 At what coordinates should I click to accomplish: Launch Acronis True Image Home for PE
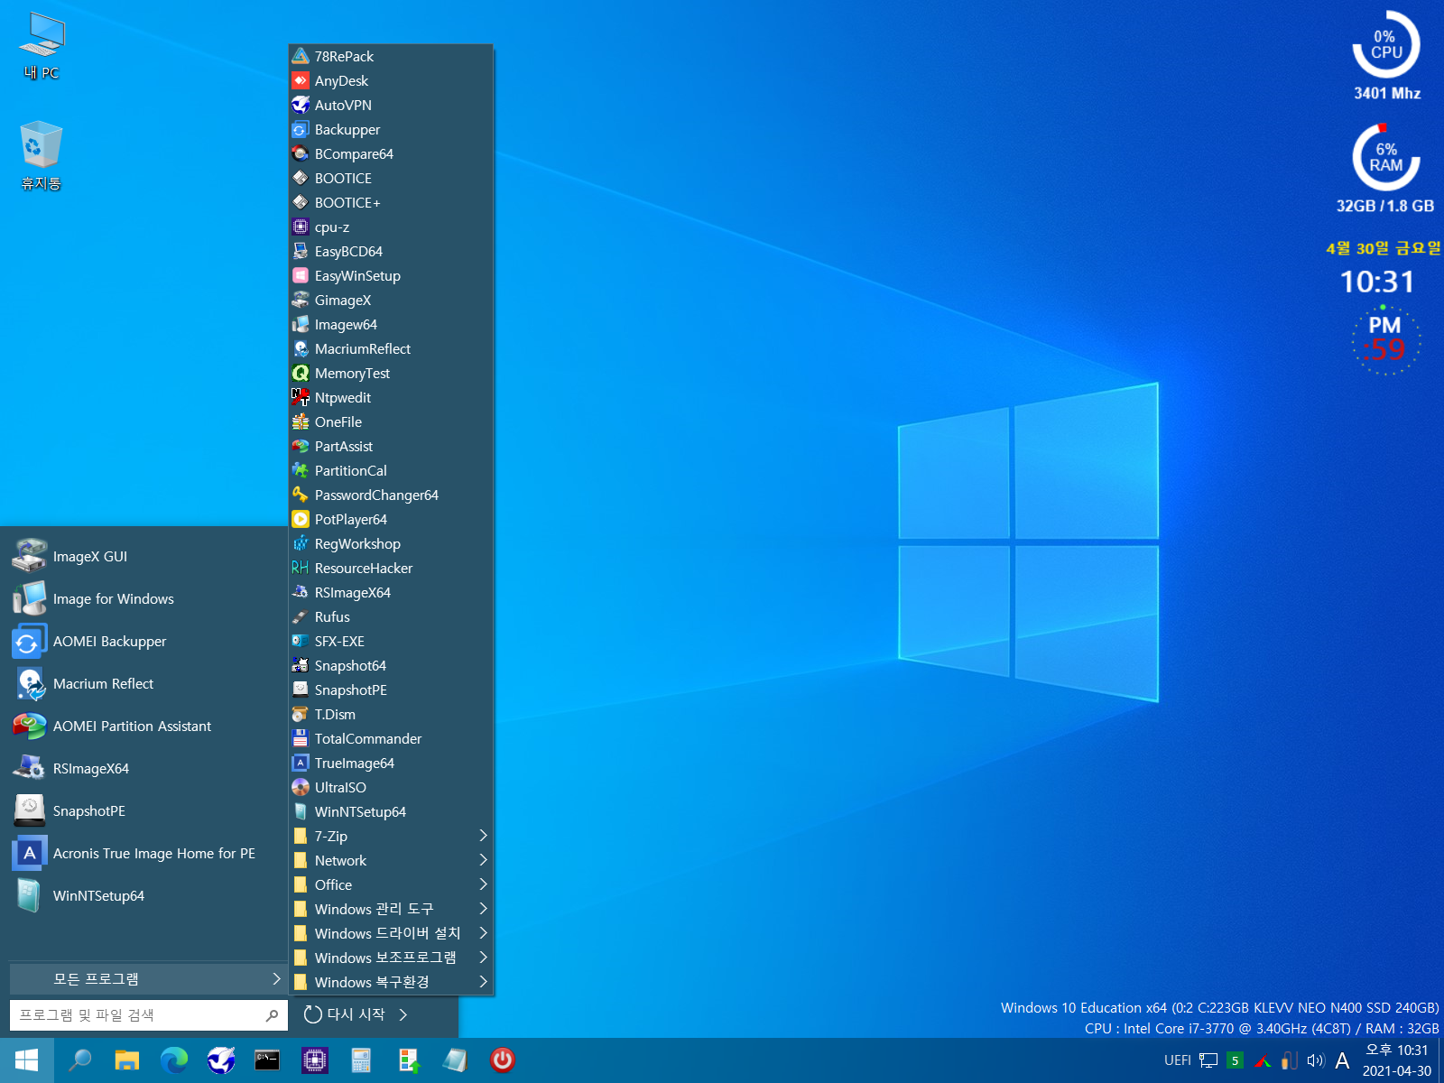pos(144,854)
